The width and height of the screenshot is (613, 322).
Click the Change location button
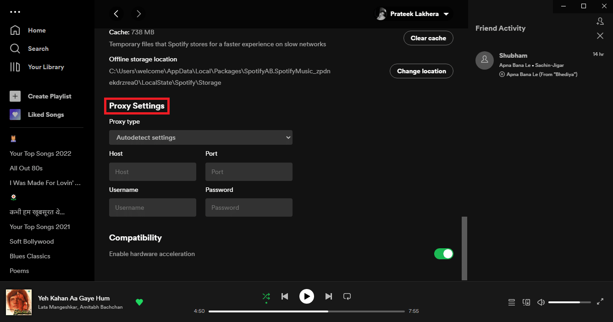[421, 71]
